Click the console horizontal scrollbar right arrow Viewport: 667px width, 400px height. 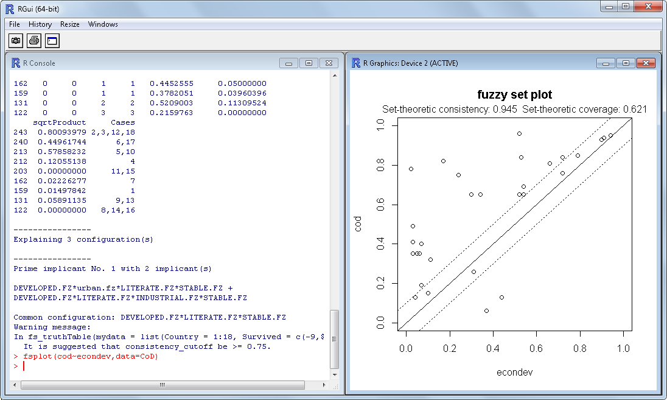click(324, 385)
